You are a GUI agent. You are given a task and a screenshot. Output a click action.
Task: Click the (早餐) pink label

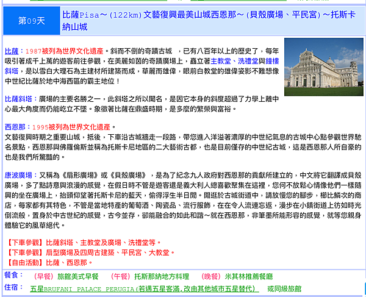[44, 276]
